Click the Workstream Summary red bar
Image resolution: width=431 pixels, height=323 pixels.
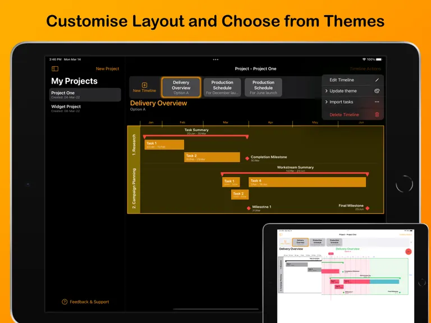click(295, 174)
